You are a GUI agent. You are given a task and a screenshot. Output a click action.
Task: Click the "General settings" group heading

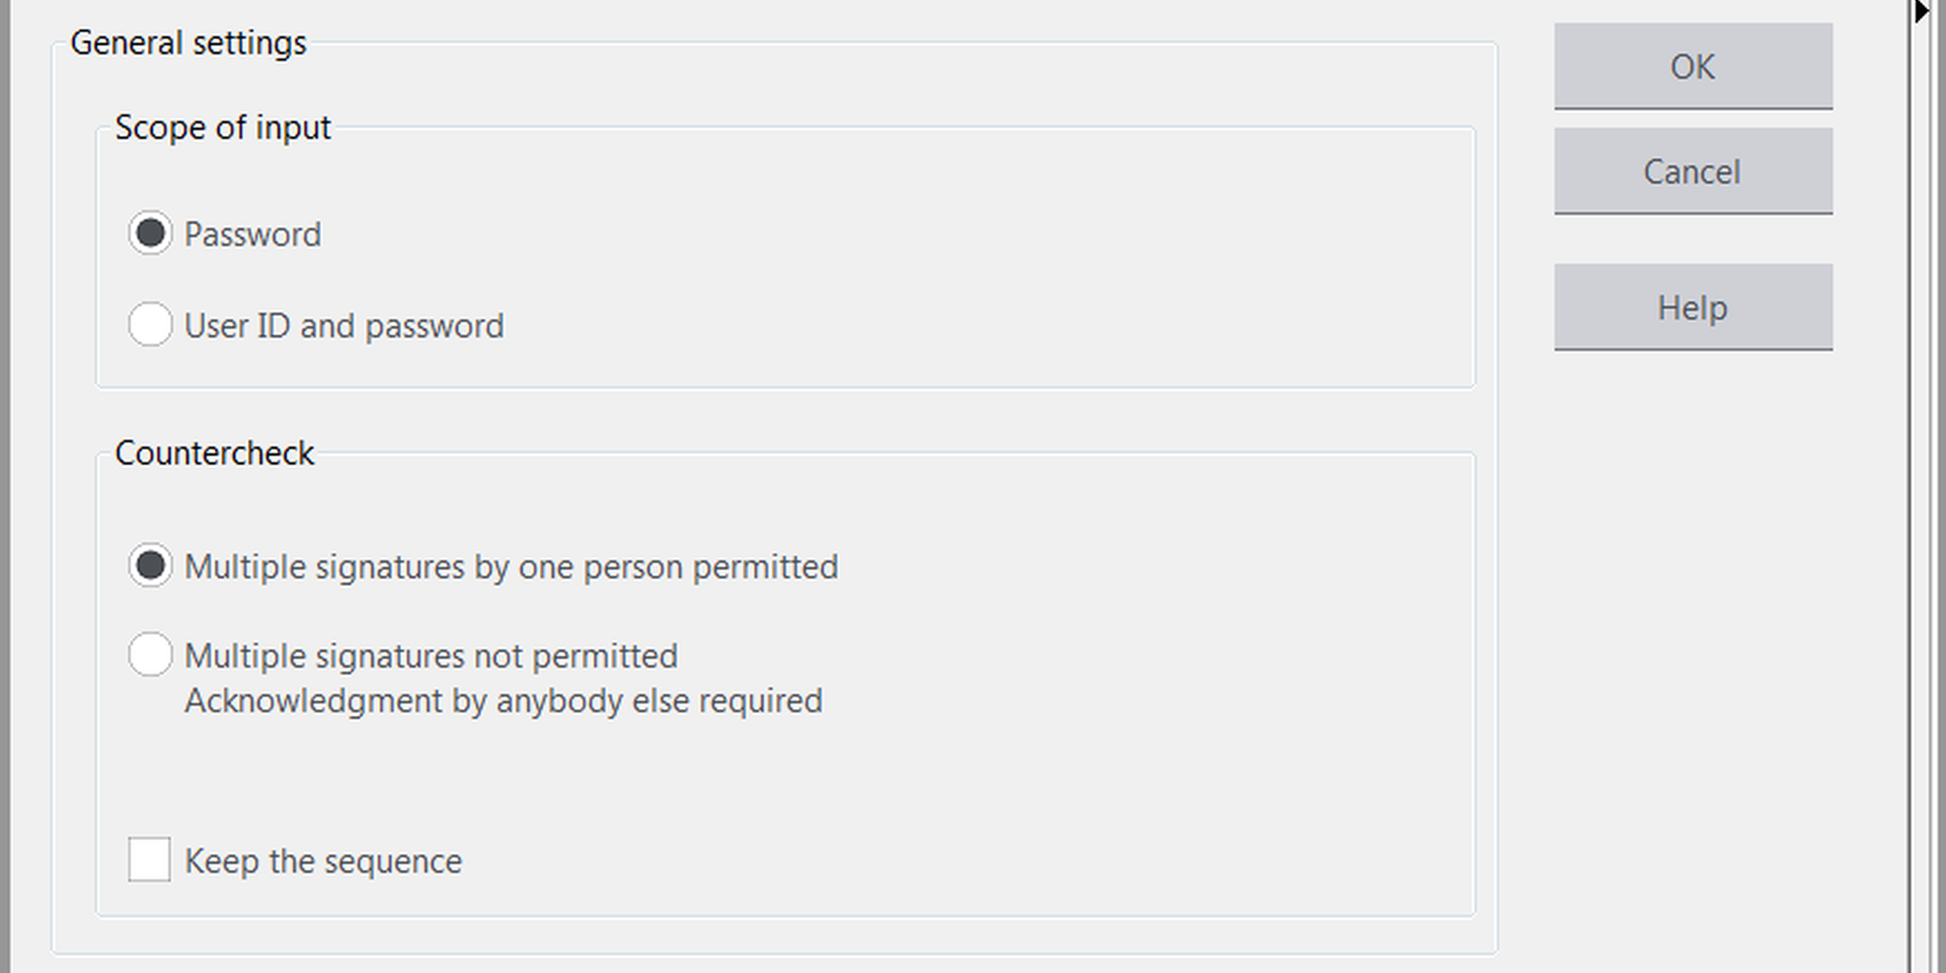(189, 43)
